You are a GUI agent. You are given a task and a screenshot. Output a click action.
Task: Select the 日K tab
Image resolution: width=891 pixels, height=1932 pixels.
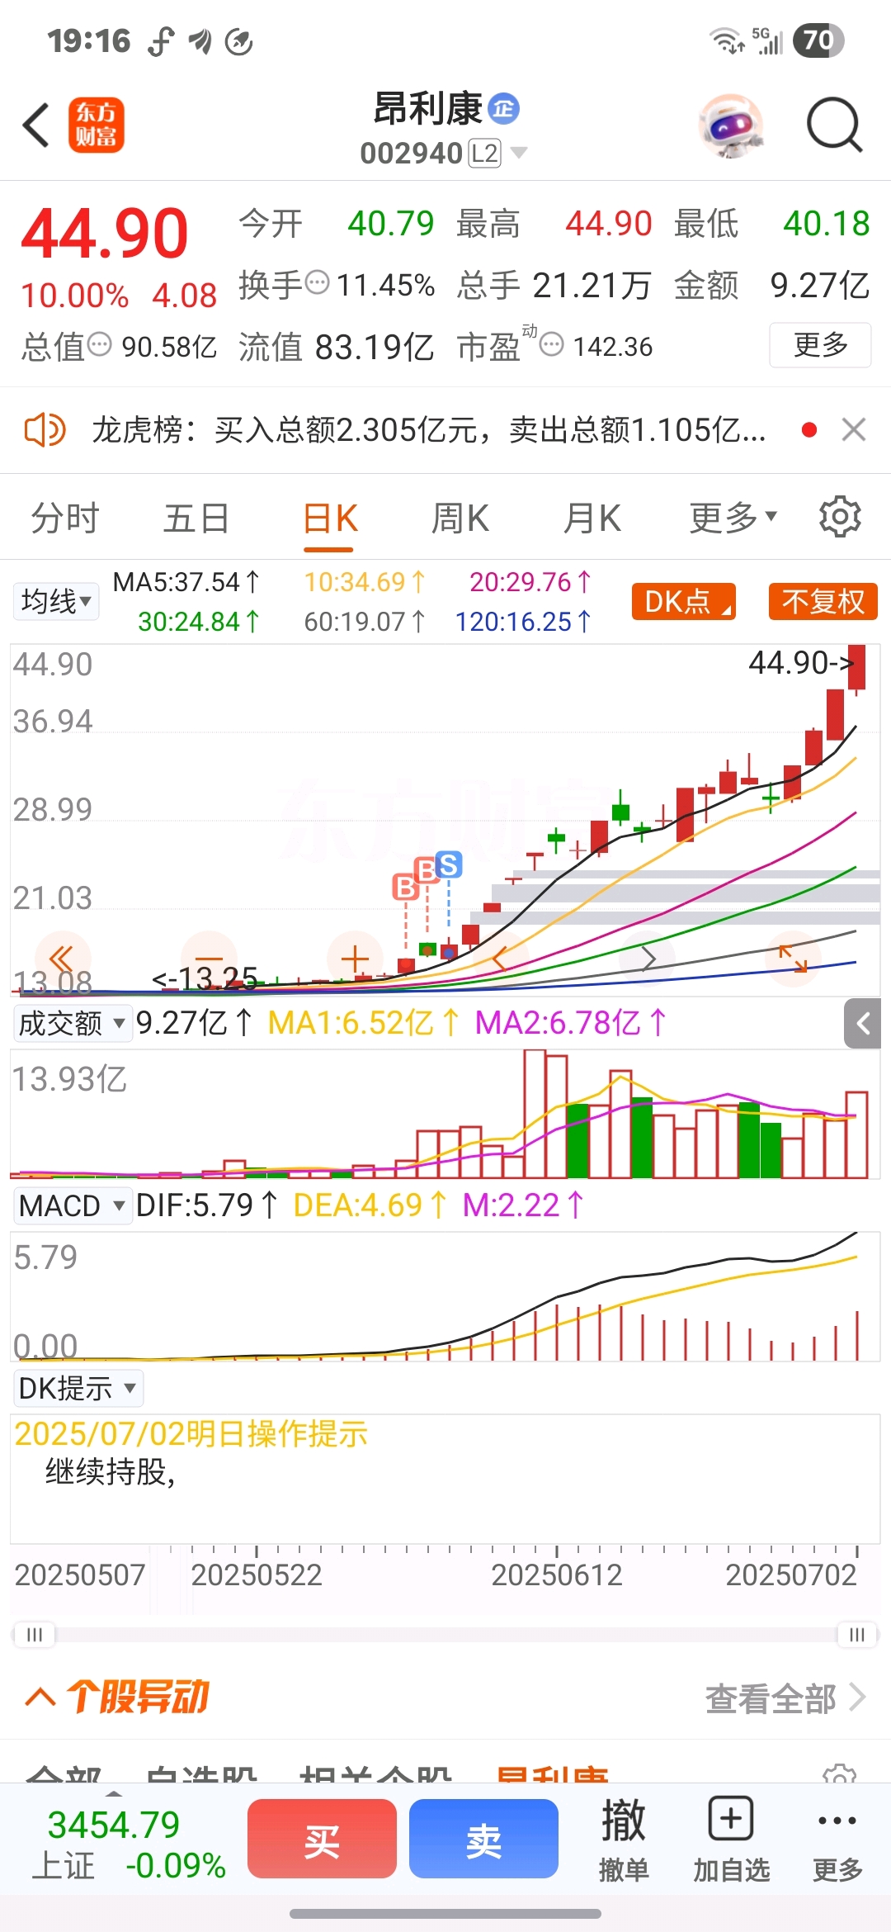point(329,520)
